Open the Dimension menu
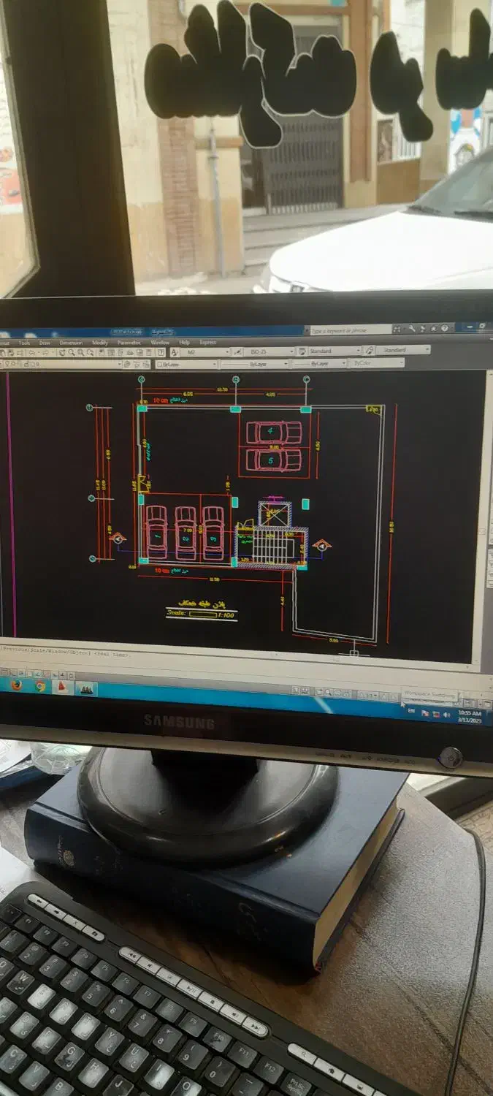This screenshot has width=493, height=1096. 71,342
